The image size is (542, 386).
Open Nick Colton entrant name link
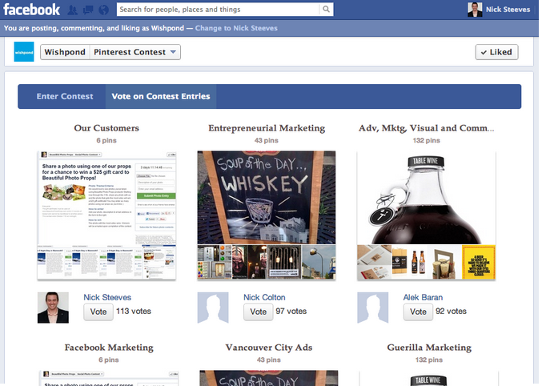click(x=264, y=297)
